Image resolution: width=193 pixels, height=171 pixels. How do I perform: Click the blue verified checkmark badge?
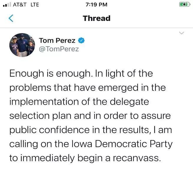pyautogui.click(x=81, y=40)
